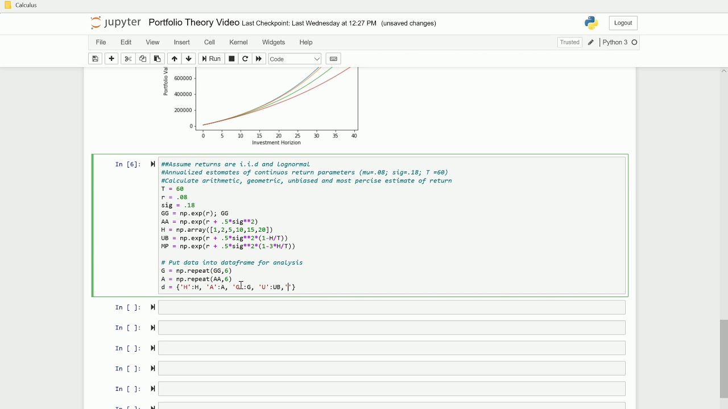Screen dimensions: 728x409
Task: Restart the kernel icon
Action: [x=245, y=59]
